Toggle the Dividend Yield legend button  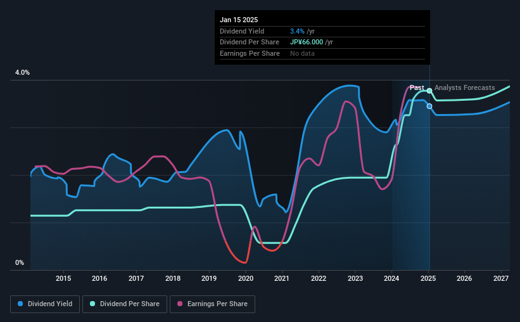tap(45, 304)
